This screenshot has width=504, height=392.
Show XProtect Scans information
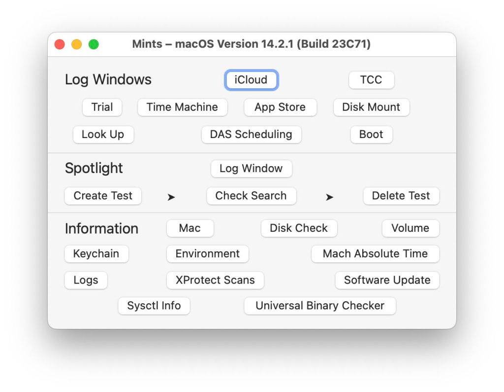click(215, 280)
